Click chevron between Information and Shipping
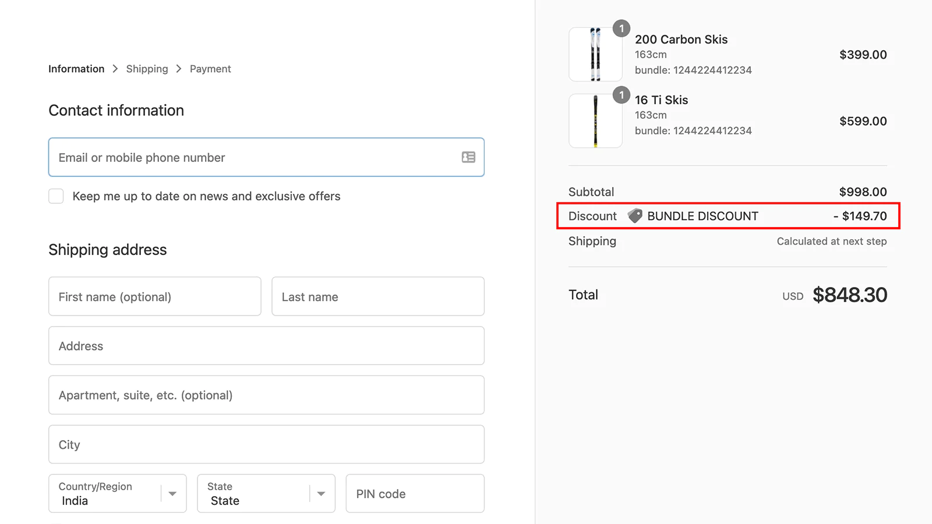The height and width of the screenshot is (524, 932). pyautogui.click(x=115, y=69)
